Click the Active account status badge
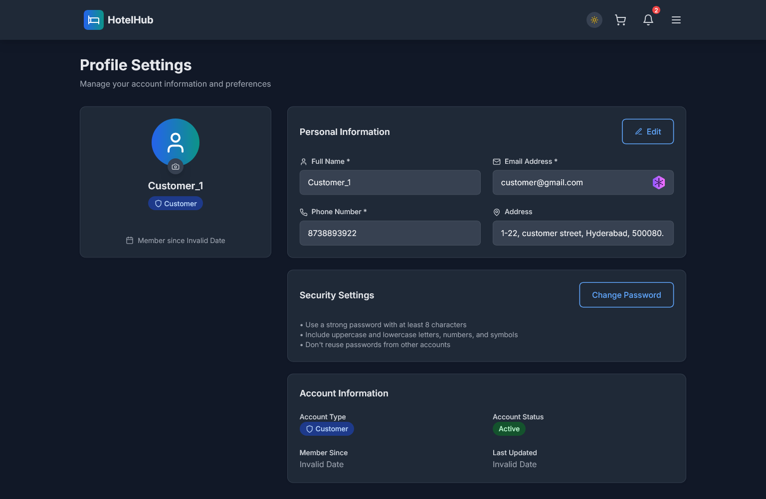The width and height of the screenshot is (766, 499). [x=509, y=429]
